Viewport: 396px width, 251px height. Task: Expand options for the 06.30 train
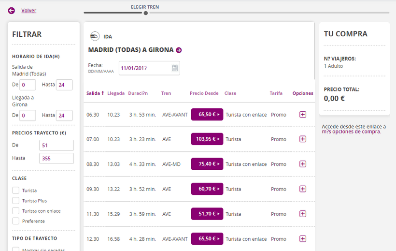pyautogui.click(x=303, y=115)
